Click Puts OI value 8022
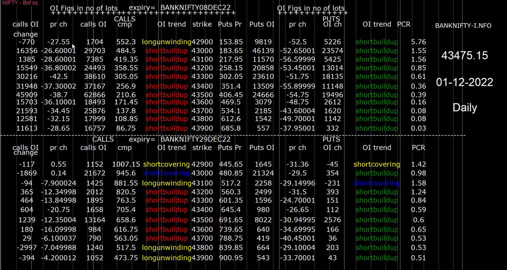The image size is (507, 270). coord(263,219)
